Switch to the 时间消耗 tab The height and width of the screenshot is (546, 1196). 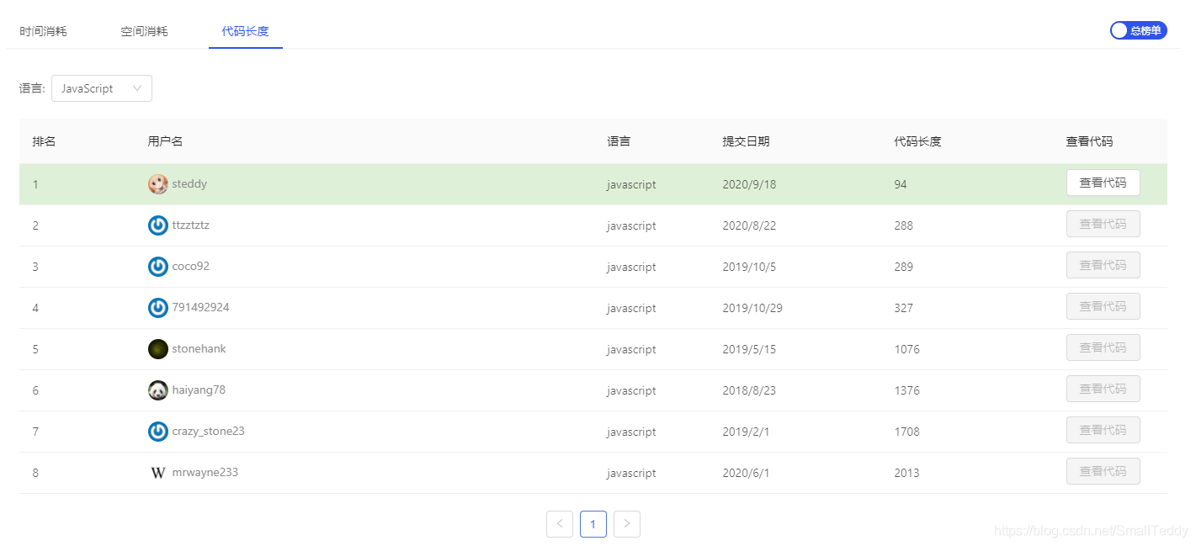(x=42, y=29)
